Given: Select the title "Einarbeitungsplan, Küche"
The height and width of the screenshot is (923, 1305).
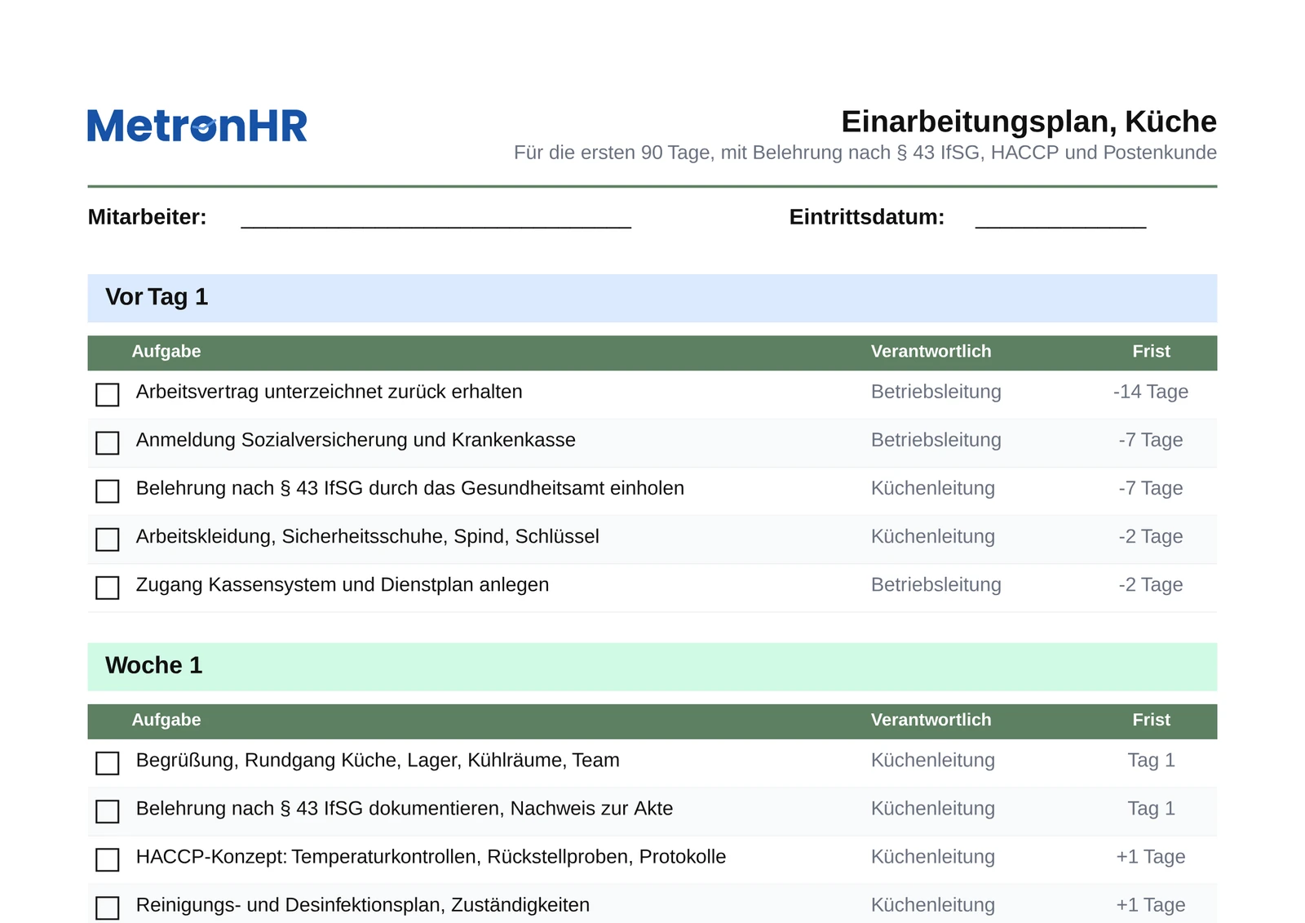Looking at the screenshot, I should tap(1029, 122).
